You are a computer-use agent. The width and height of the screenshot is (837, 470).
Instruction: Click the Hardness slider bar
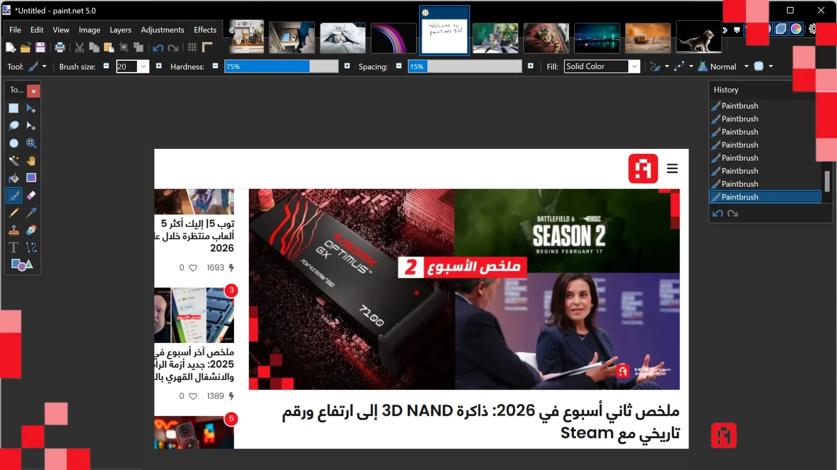281,66
